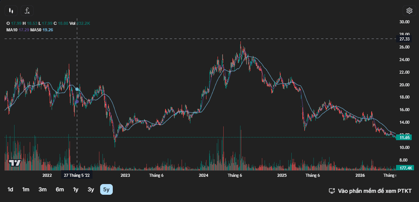Click the 30.00 price axis label
This screenshot has width=419, height=202.
click(404, 22)
